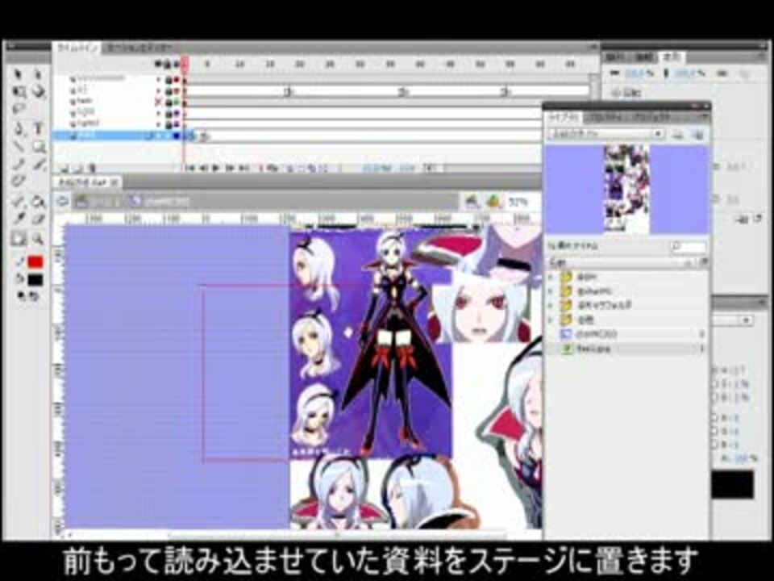774x581 pixels.
Task: Go to the last frame
Action: point(243,169)
